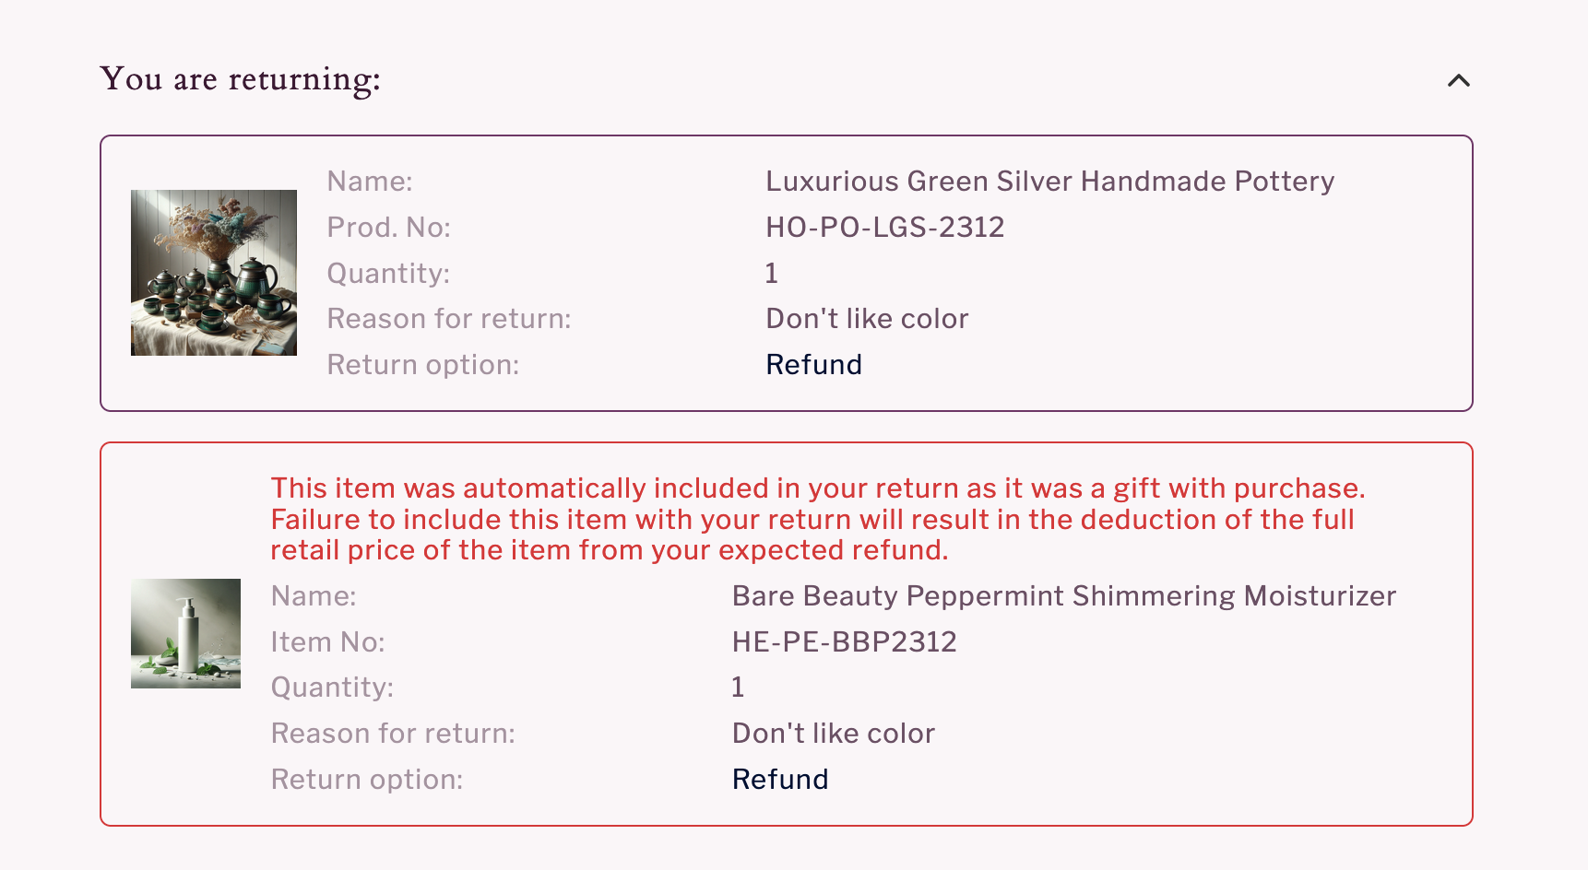Click the 'Return option:' label for pottery
Viewport: 1588px width, 870px height.
pyautogui.click(x=422, y=364)
